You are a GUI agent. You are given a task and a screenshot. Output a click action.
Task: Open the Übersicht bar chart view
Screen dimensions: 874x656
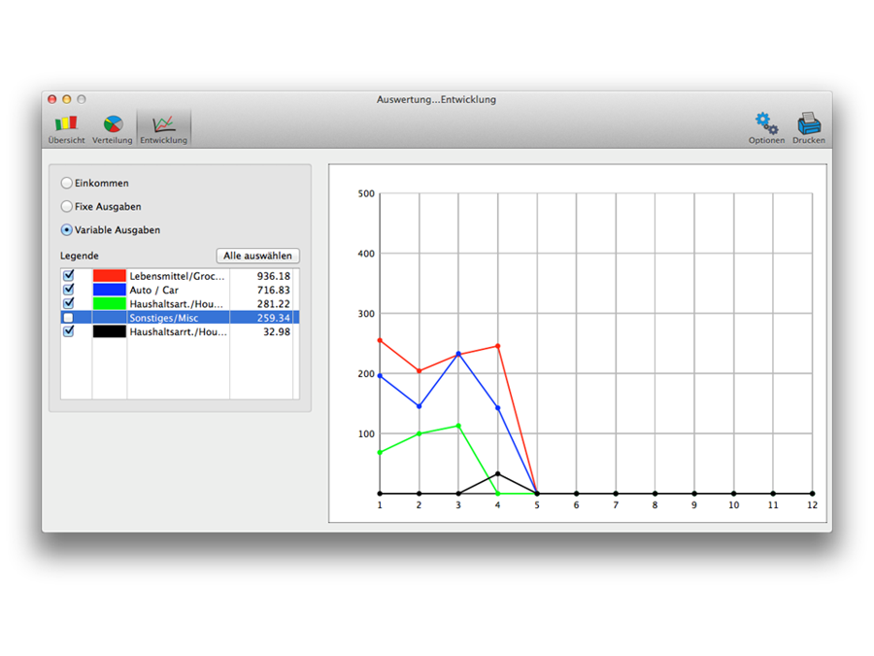66,128
